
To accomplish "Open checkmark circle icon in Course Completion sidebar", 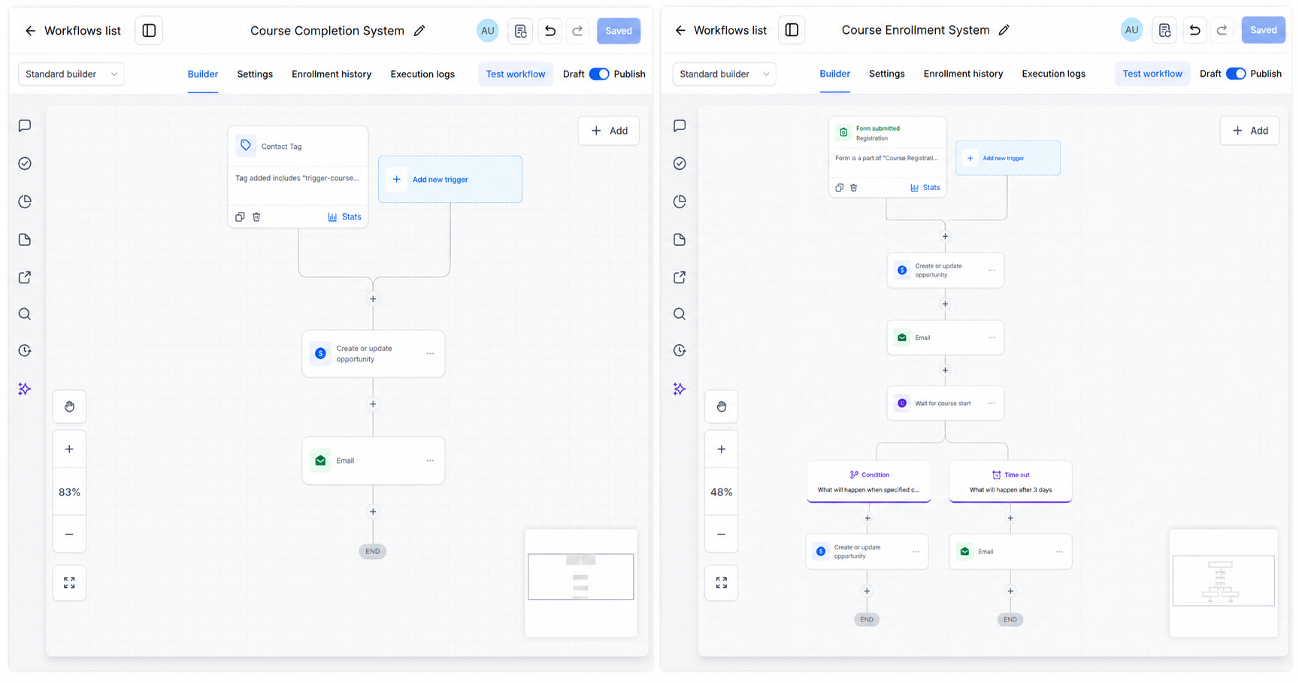I will [25, 163].
